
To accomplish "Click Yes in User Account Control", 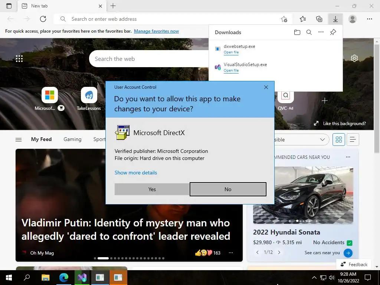I will pyautogui.click(x=152, y=189).
